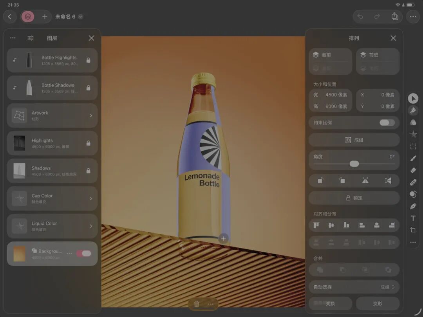Click the Redo arrow in the top bar
This screenshot has height=317, width=423.
[x=377, y=17]
